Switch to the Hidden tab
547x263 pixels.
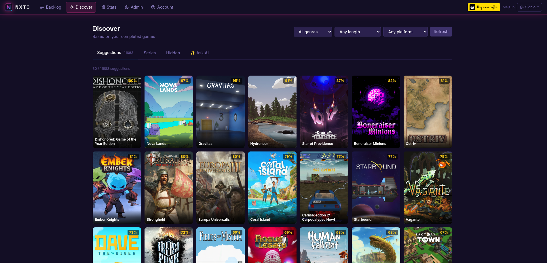coord(173,53)
